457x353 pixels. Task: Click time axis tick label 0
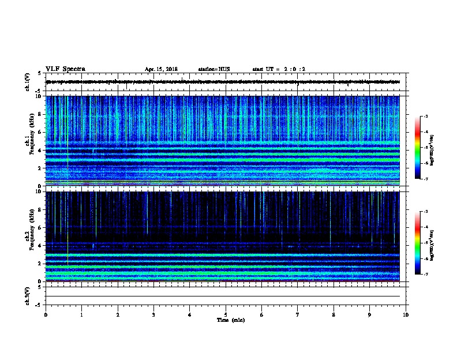click(x=46, y=314)
